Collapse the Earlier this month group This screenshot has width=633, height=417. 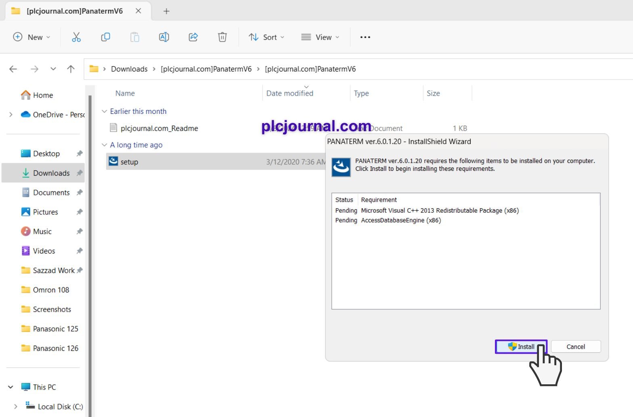pyautogui.click(x=104, y=111)
